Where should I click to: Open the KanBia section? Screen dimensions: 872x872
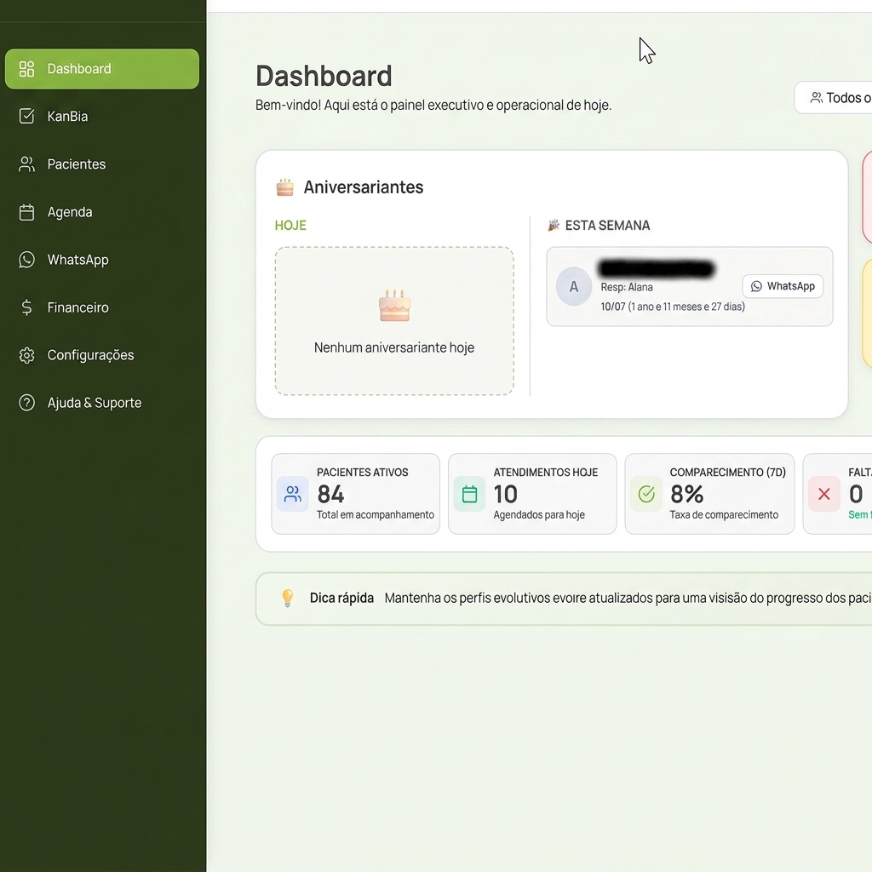[102, 116]
